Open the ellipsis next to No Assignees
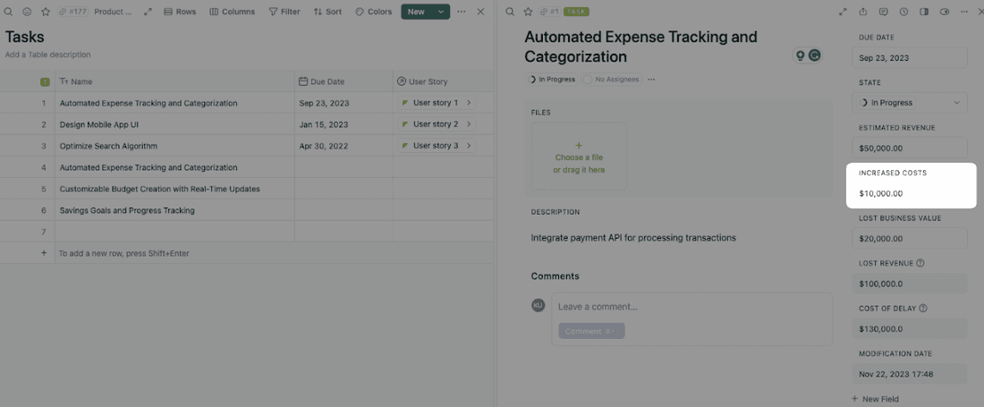 tap(651, 80)
